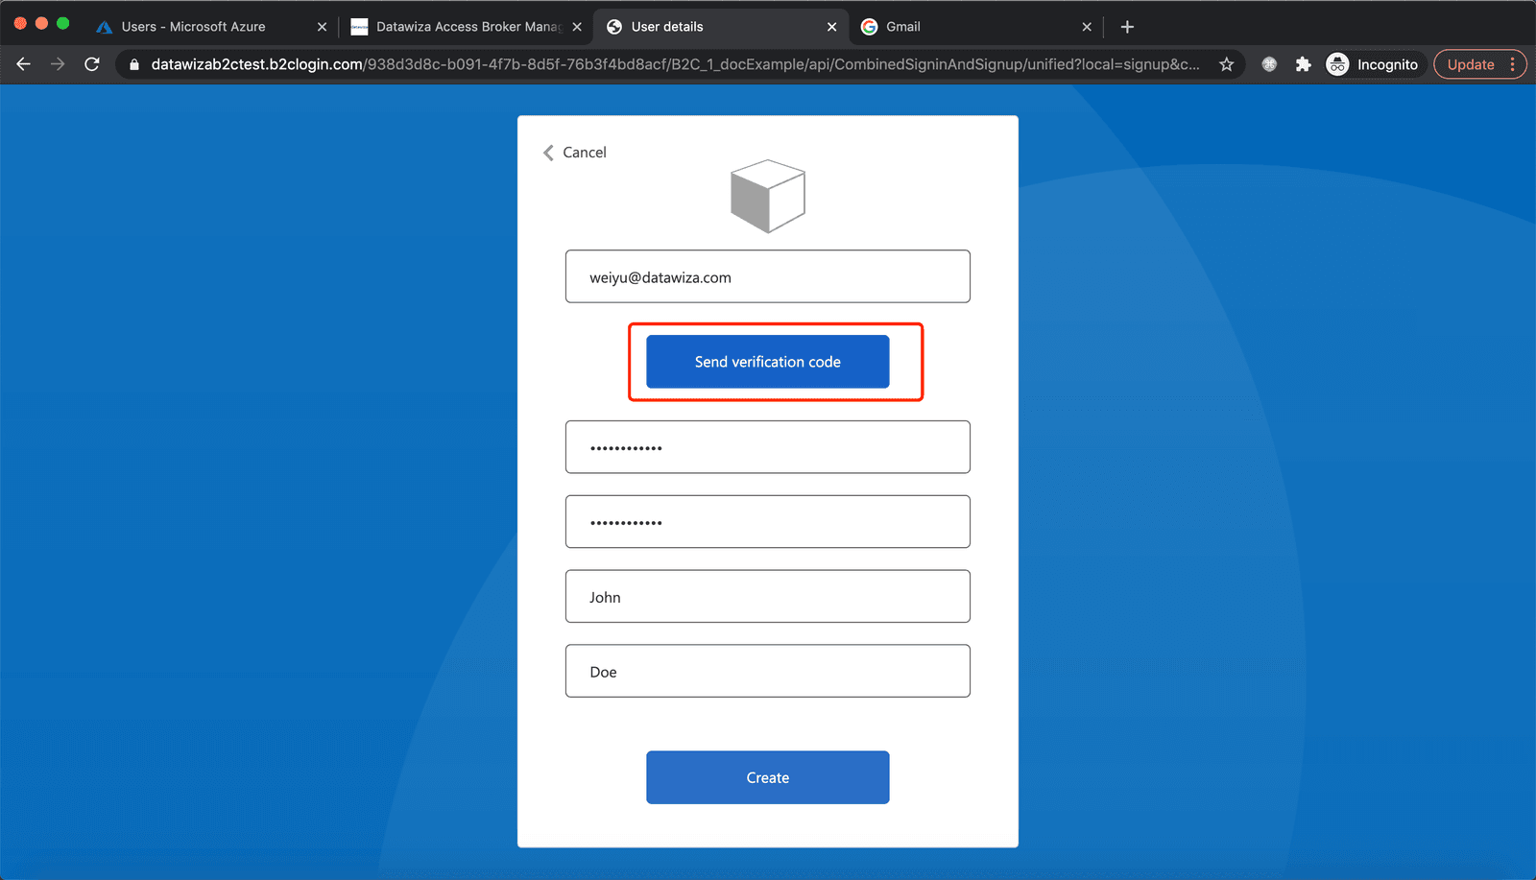
Task: Focus the confirm password field
Action: [768, 522]
